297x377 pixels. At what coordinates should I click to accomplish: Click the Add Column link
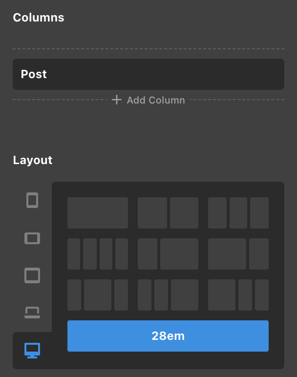pos(155,100)
